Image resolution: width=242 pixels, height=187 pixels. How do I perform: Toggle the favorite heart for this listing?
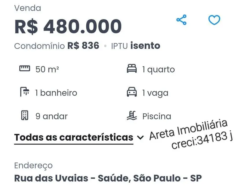[x=214, y=20]
